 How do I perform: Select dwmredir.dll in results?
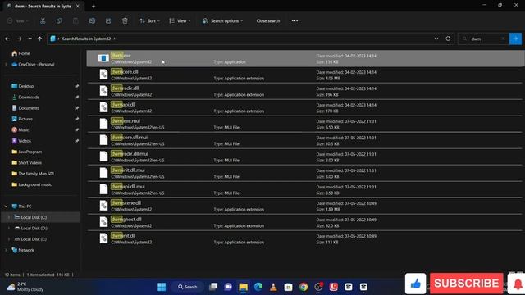[305, 91]
